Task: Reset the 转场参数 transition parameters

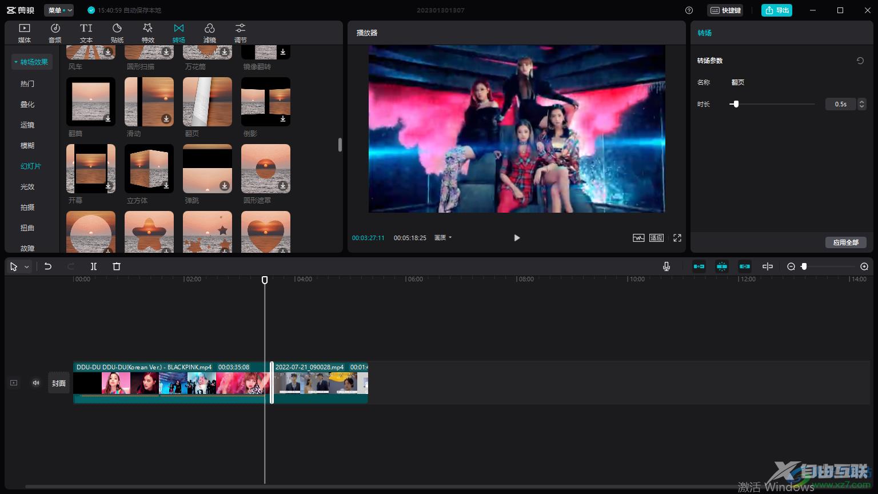Action: point(860,61)
